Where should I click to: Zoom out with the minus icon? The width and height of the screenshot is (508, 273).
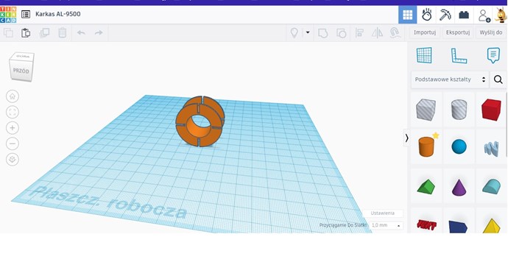click(x=13, y=143)
